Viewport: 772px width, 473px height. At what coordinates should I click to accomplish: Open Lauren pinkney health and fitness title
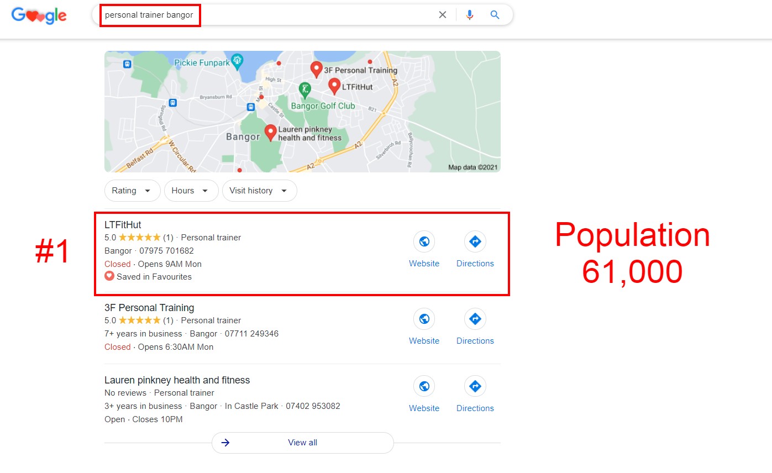tap(177, 380)
